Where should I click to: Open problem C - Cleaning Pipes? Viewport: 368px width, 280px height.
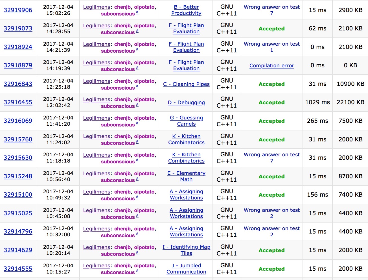pyautogui.click(x=186, y=84)
